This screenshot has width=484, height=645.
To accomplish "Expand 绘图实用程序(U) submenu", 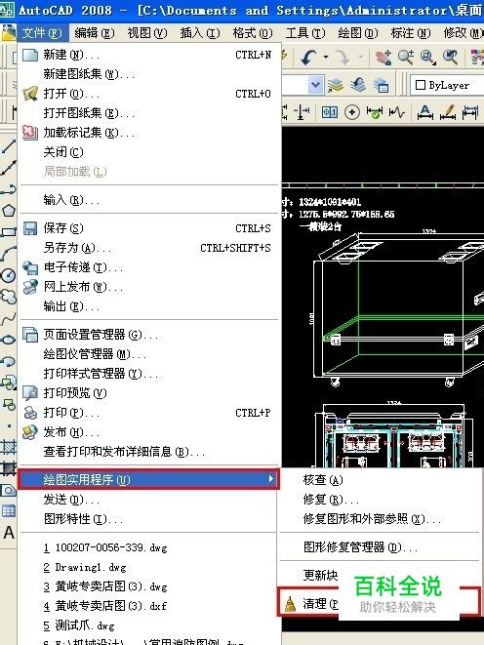I will (149, 479).
